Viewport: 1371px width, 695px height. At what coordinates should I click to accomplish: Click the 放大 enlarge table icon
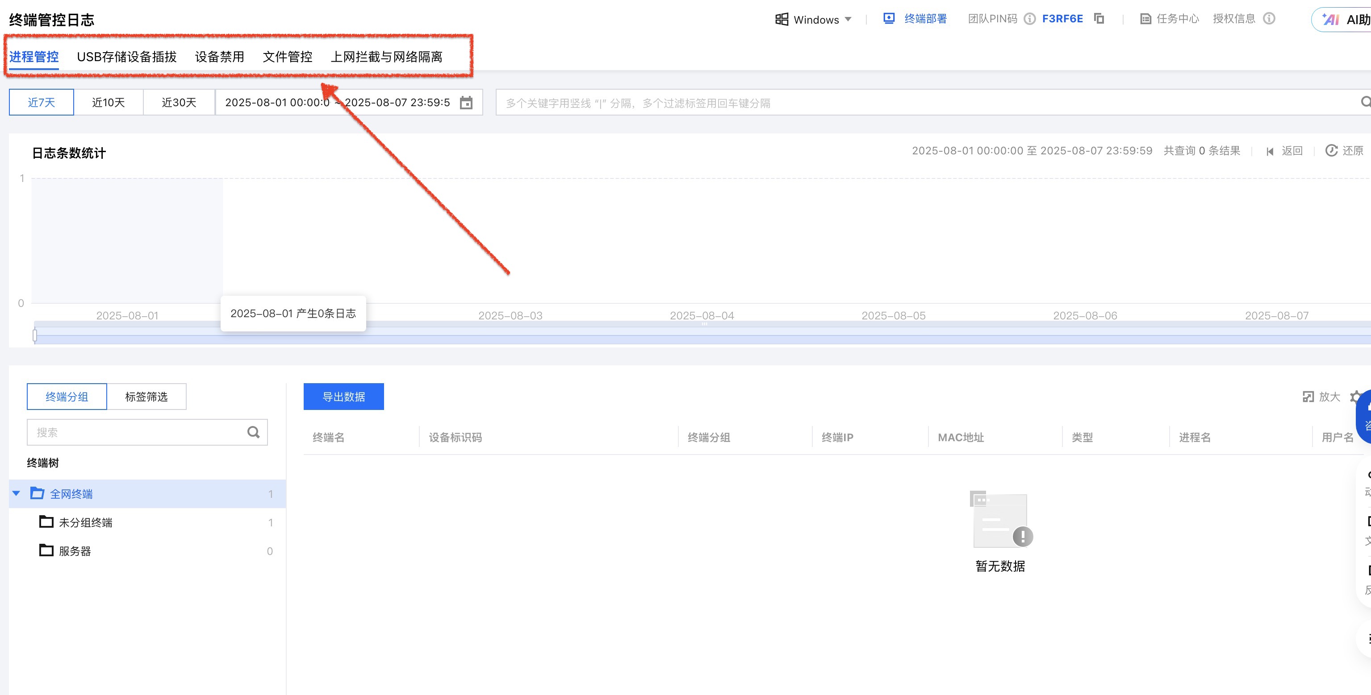point(1308,397)
